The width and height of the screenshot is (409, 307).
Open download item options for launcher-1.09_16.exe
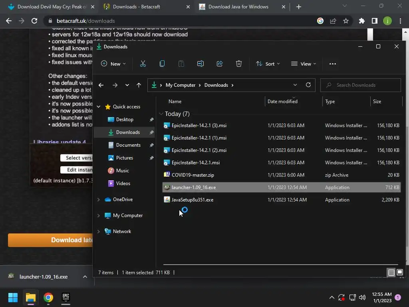[x=85, y=277]
